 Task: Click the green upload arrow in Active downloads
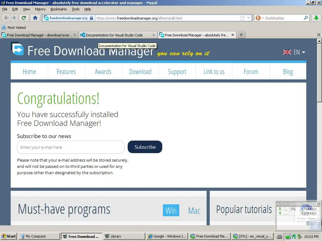pyautogui.click(x=280, y=213)
